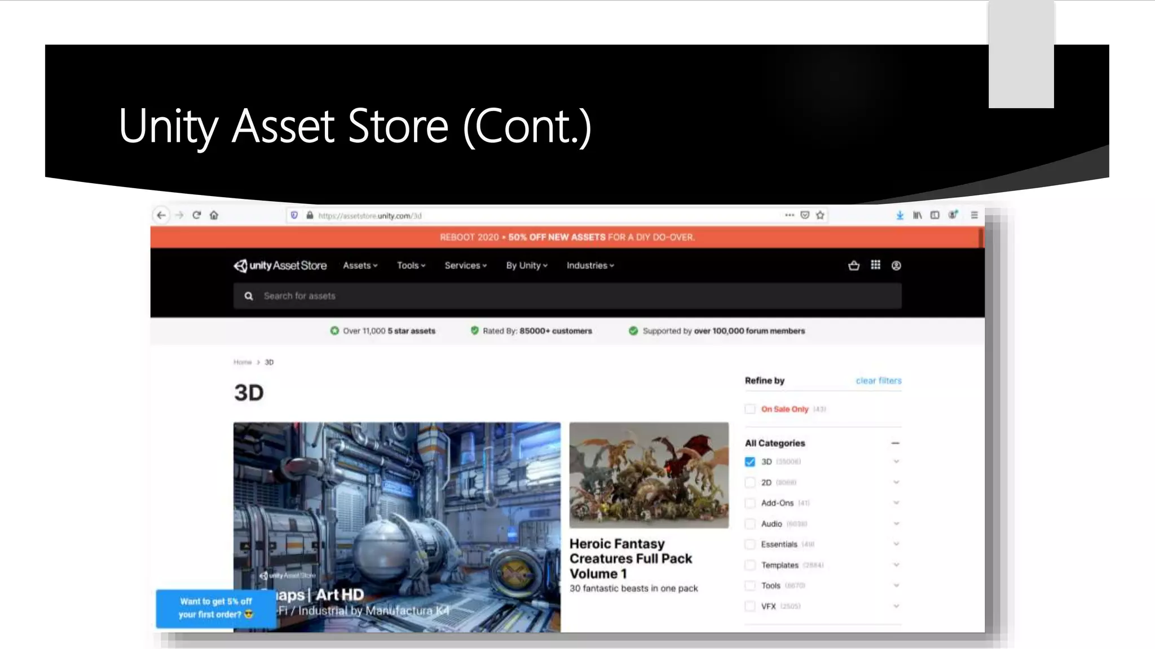This screenshot has width=1155, height=649.
Task: Open browser home page icon
Action: coord(214,215)
